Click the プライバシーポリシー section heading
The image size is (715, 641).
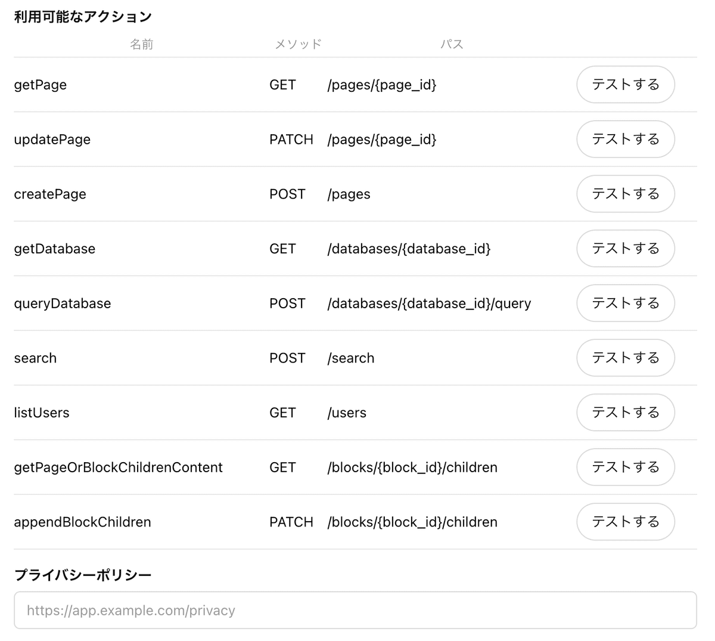(82, 574)
